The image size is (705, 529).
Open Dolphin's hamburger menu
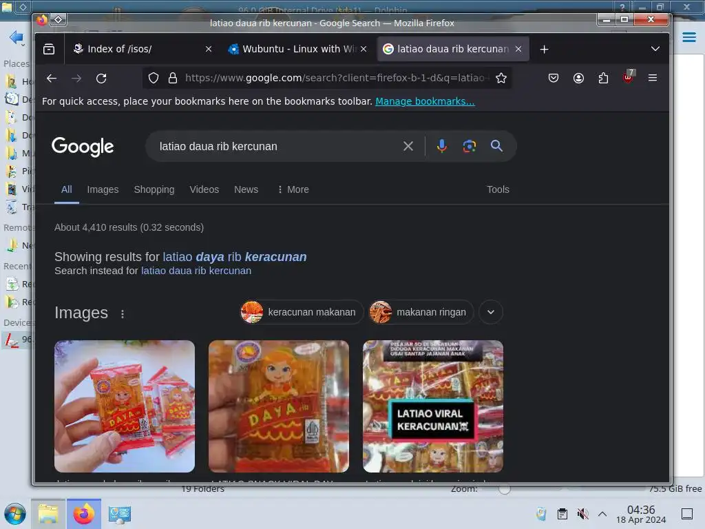point(688,37)
